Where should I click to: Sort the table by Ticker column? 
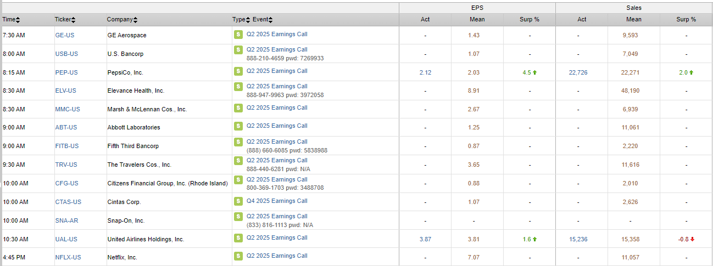[65, 20]
